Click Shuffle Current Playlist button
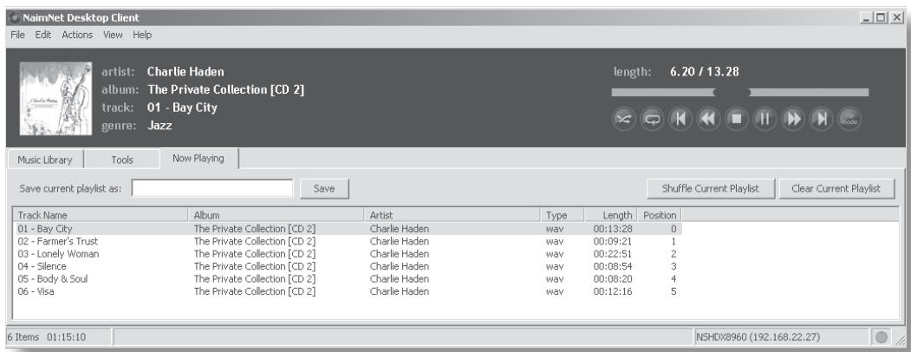 [710, 190]
